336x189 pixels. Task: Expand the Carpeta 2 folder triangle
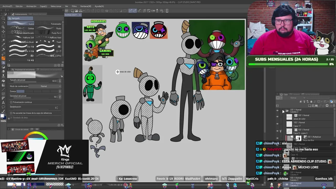[283, 111]
